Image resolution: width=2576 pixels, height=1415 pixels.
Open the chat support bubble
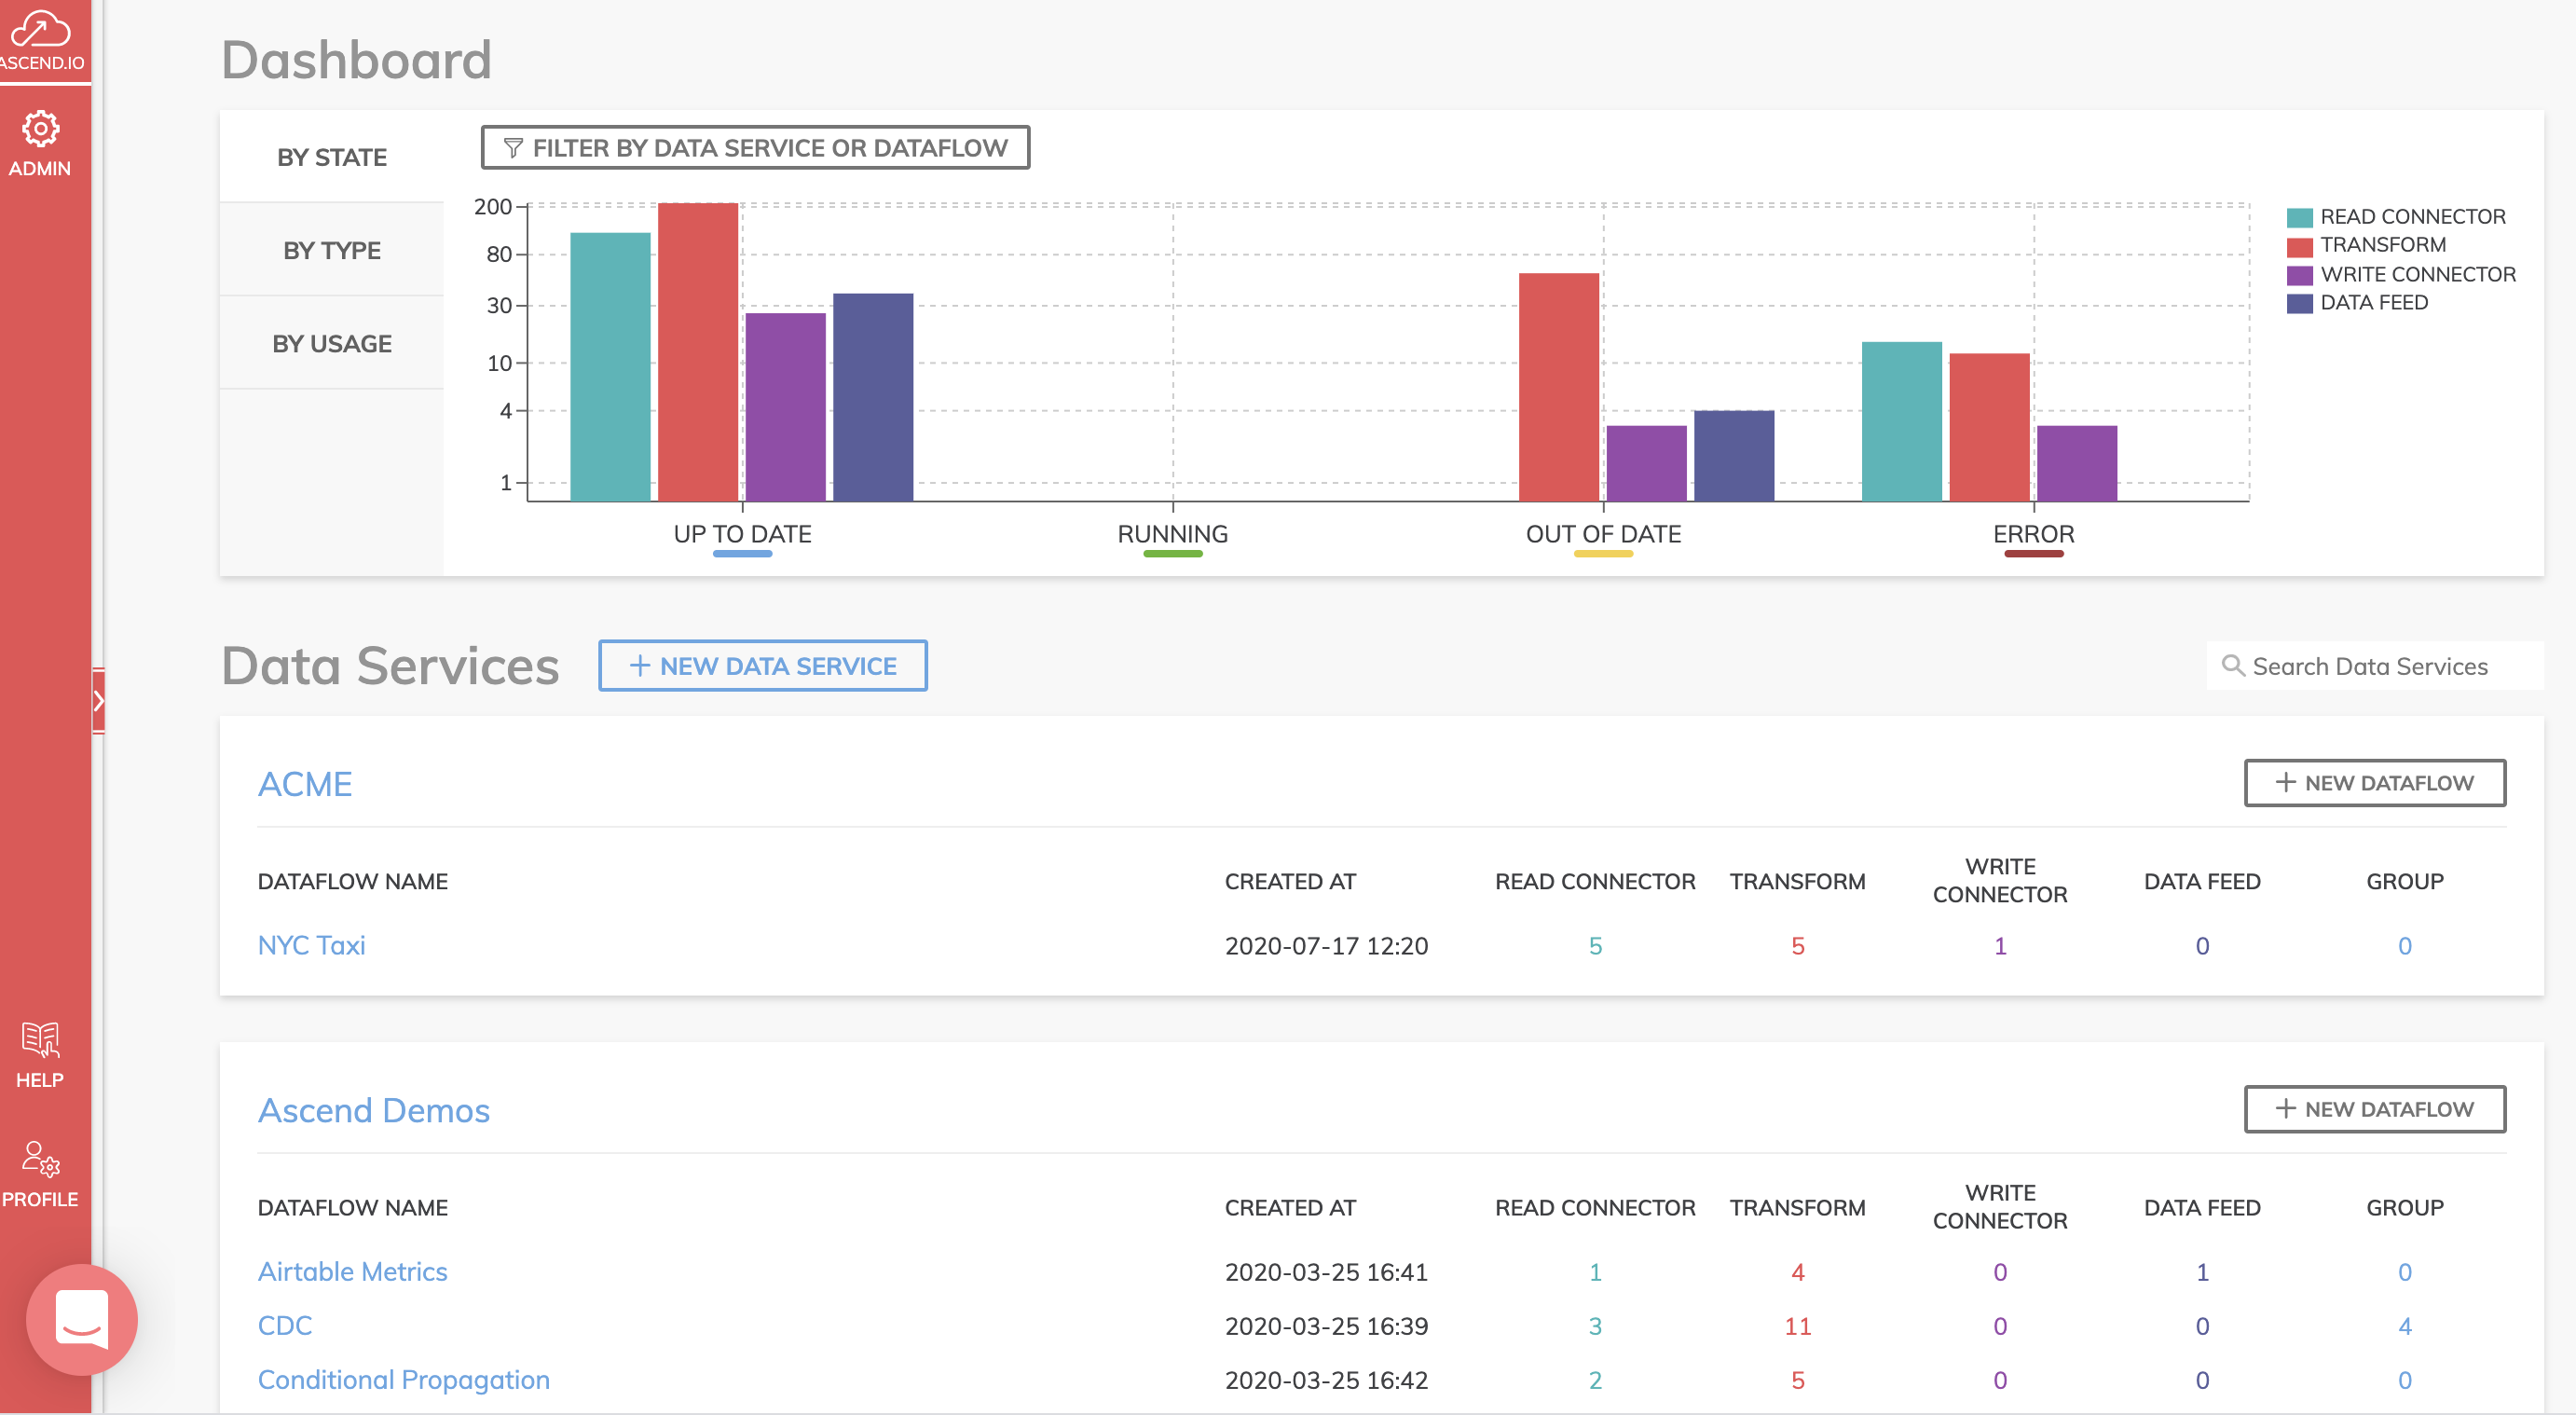(82, 1319)
